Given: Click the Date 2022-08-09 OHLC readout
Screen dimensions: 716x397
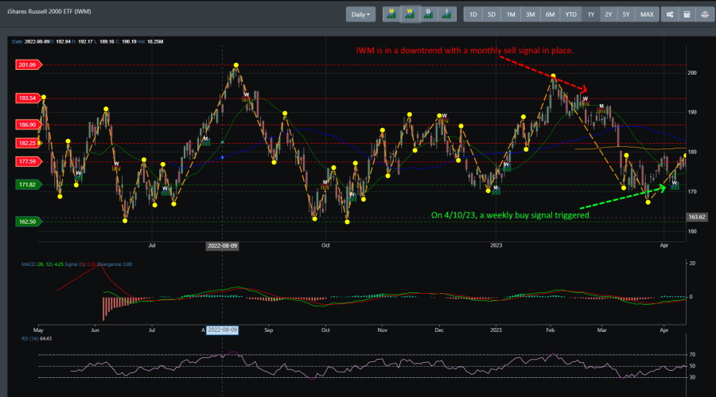Looking at the screenshot, I should click(x=88, y=41).
